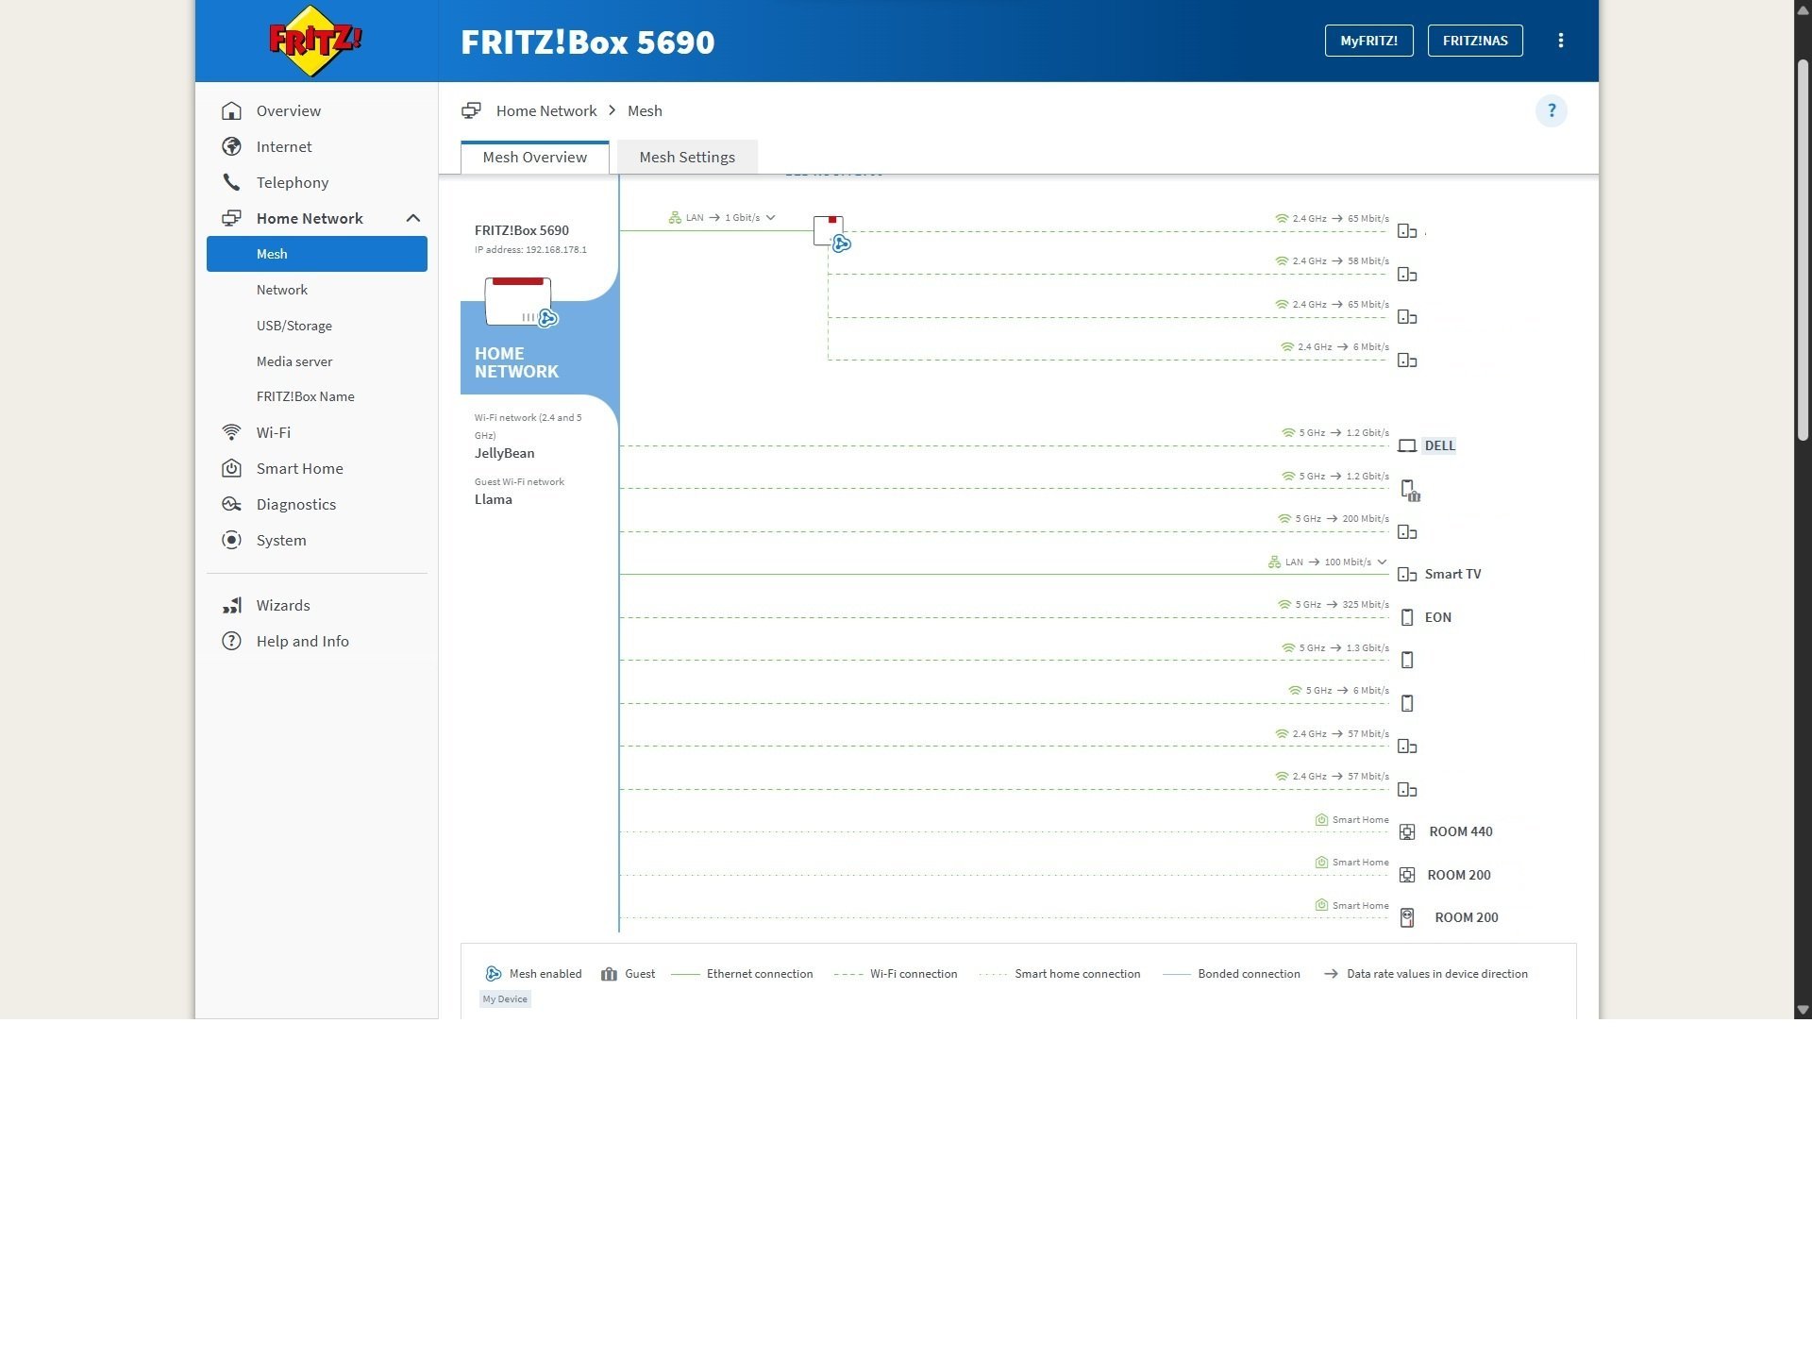Click the Internet globe icon

[x=231, y=146]
